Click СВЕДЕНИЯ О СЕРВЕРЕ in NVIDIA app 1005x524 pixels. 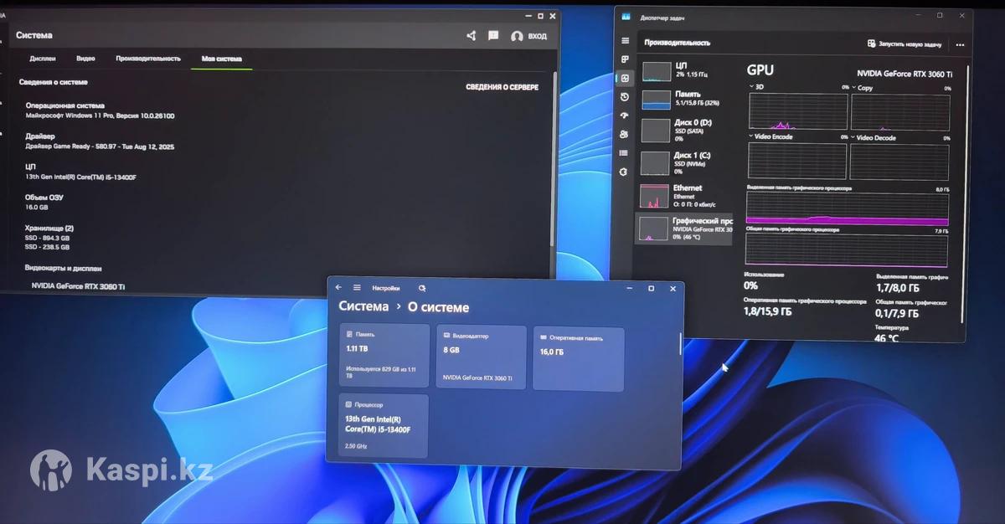pos(502,87)
